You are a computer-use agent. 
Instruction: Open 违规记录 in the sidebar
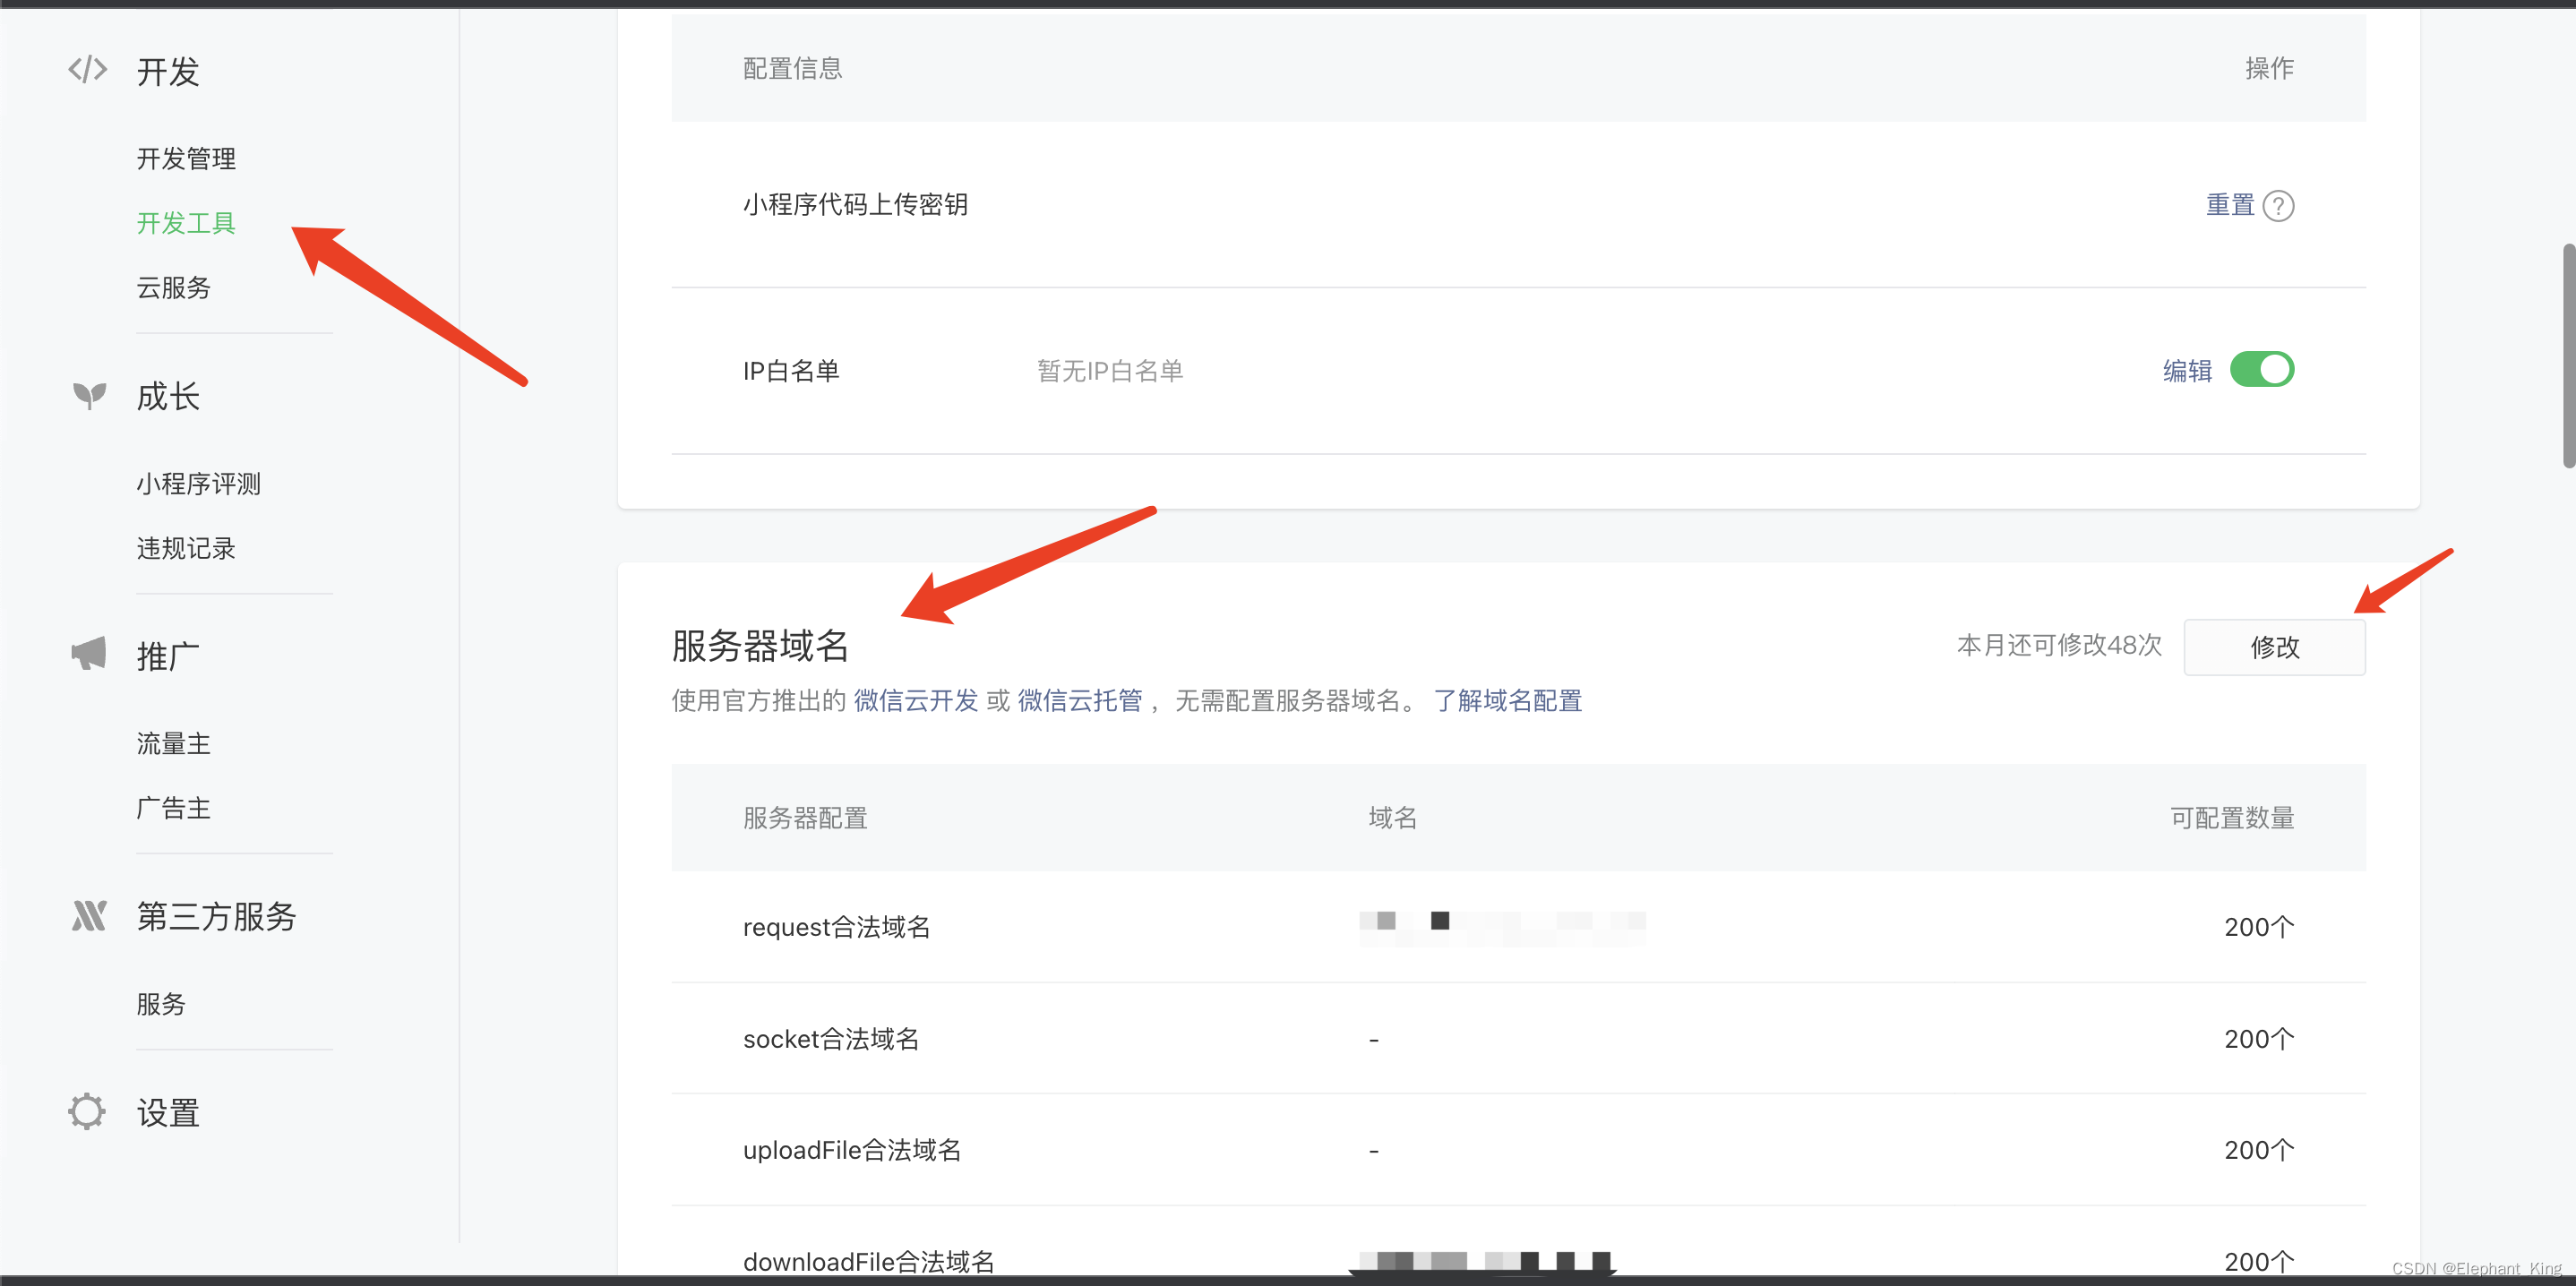tap(186, 548)
